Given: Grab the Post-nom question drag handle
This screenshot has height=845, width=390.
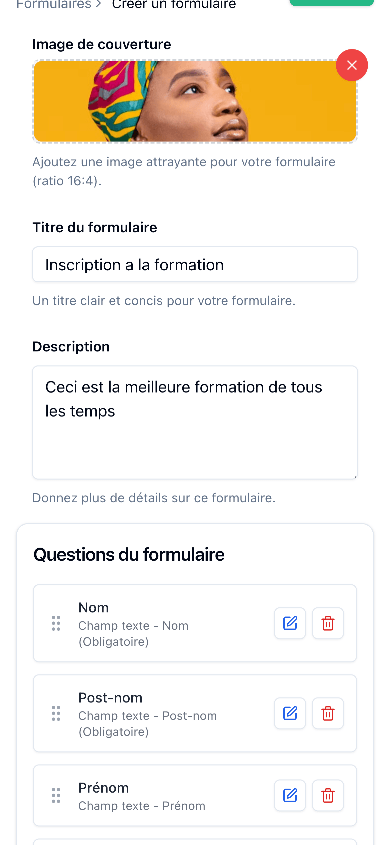Looking at the screenshot, I should (x=56, y=713).
